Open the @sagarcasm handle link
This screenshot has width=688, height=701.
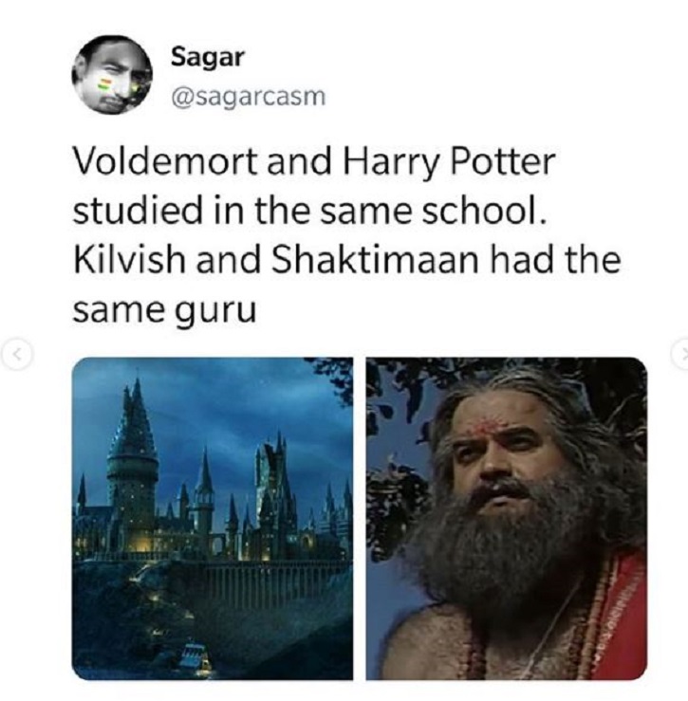[x=248, y=97]
